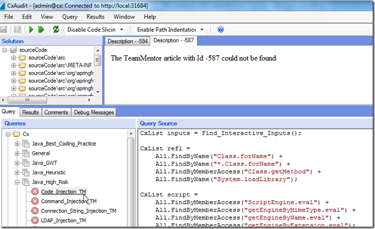Expand the Java_Heuristic query group

click(x=17, y=173)
